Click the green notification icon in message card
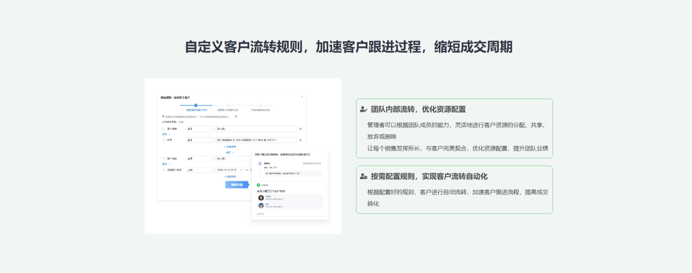This screenshot has height=273, width=692. [x=259, y=185]
